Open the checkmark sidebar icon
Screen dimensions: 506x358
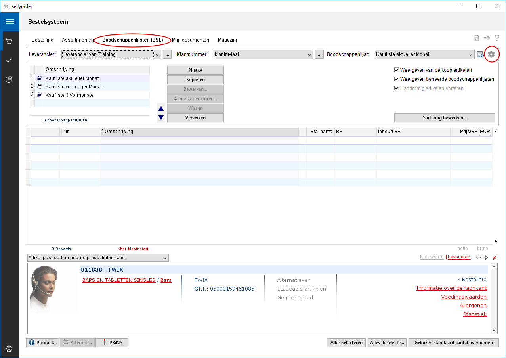(x=9, y=60)
